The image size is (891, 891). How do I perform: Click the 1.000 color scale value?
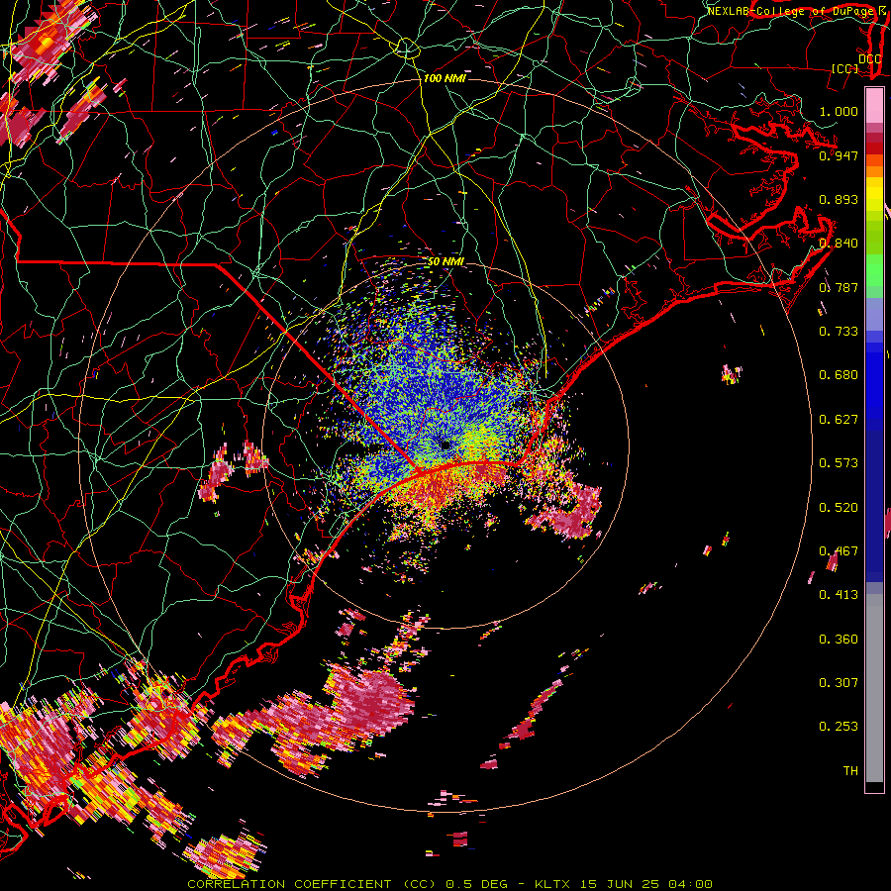[x=839, y=111]
